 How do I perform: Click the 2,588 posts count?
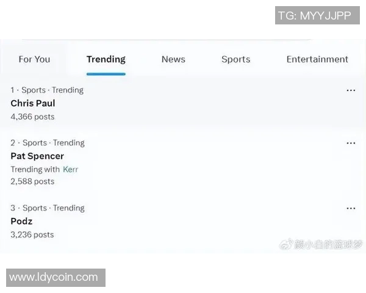click(32, 181)
